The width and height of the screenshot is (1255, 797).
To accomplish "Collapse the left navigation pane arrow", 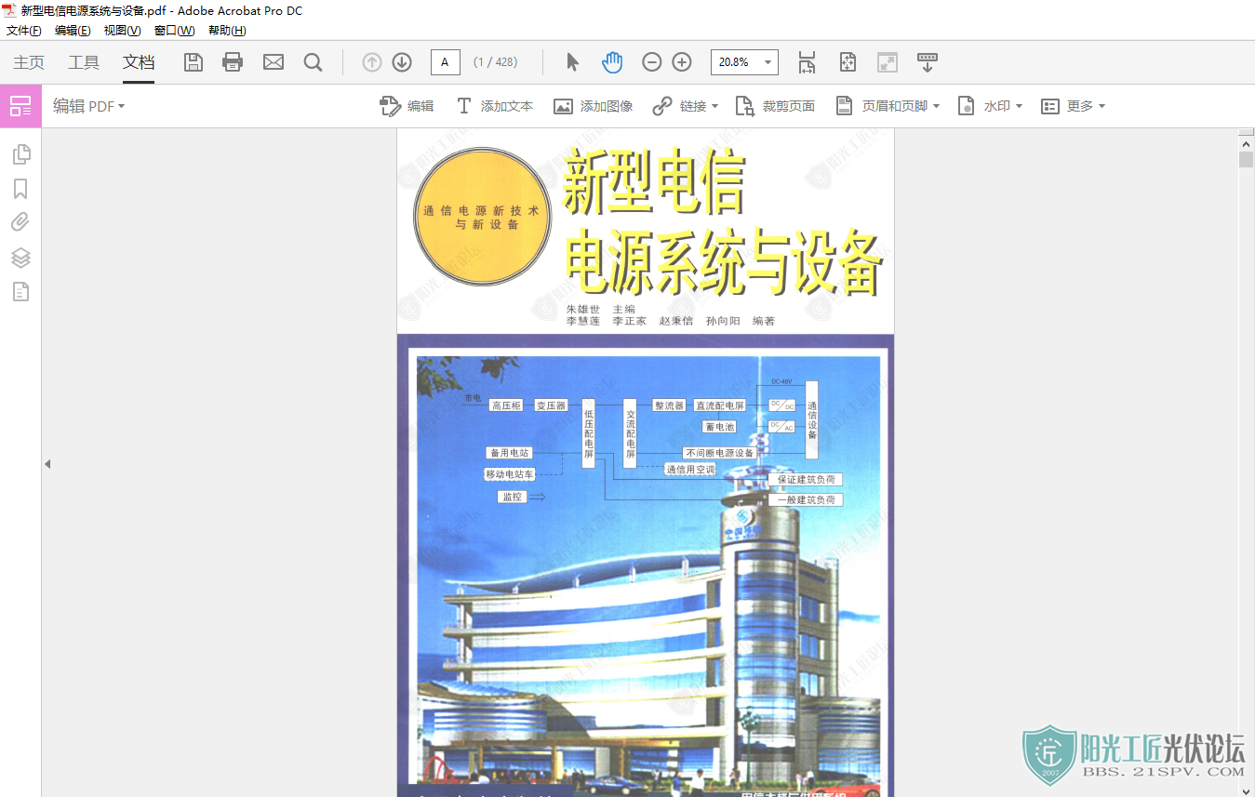I will [47, 463].
